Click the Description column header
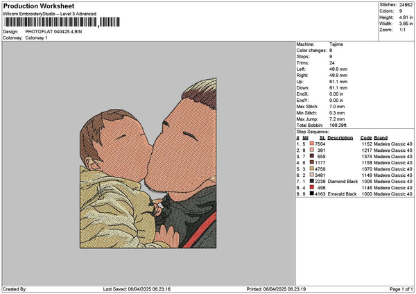The height and width of the screenshot is (294, 416). click(340, 138)
